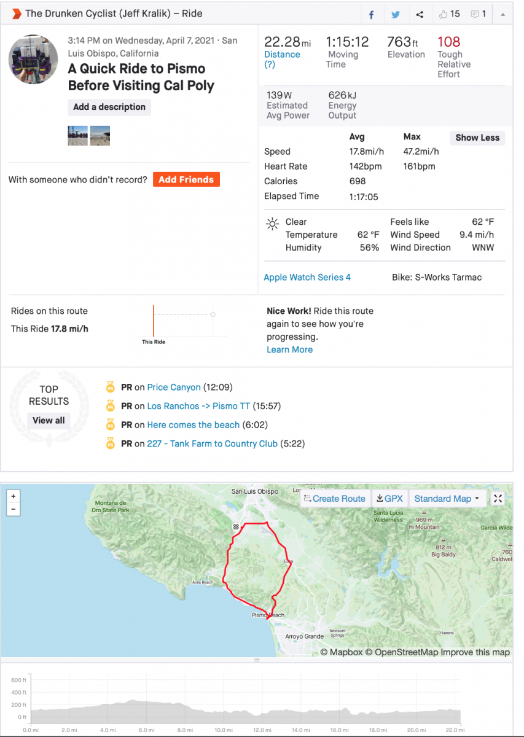Zoom out on the map
This screenshot has height=737, width=524.
14,509
